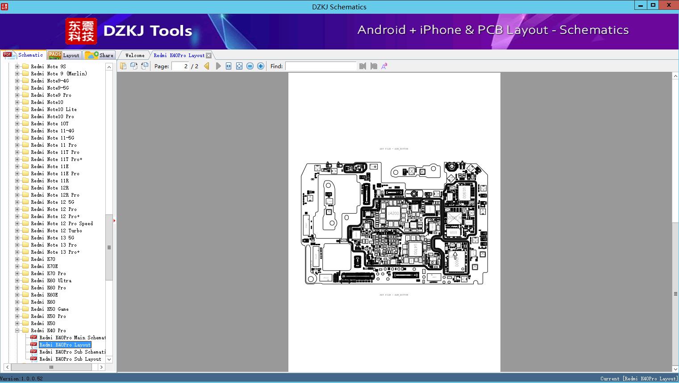Click the copy document icon in toolbar
The height and width of the screenshot is (383, 679).
pos(123,66)
